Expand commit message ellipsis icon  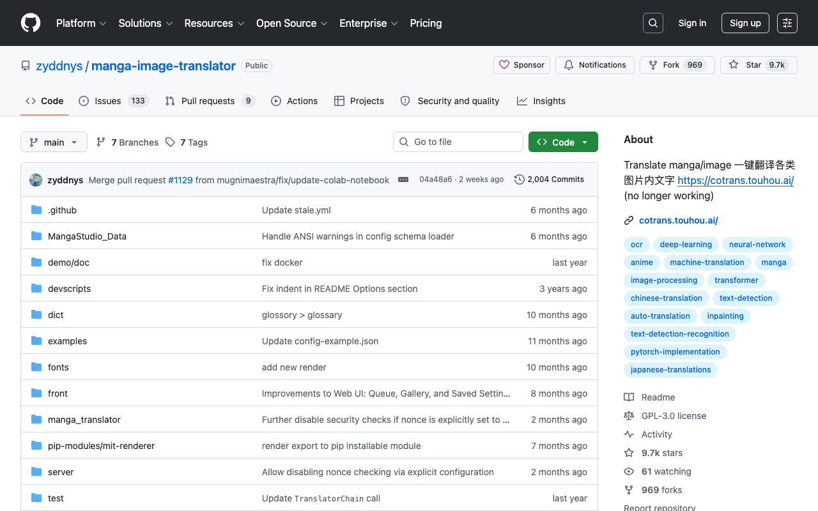403,179
